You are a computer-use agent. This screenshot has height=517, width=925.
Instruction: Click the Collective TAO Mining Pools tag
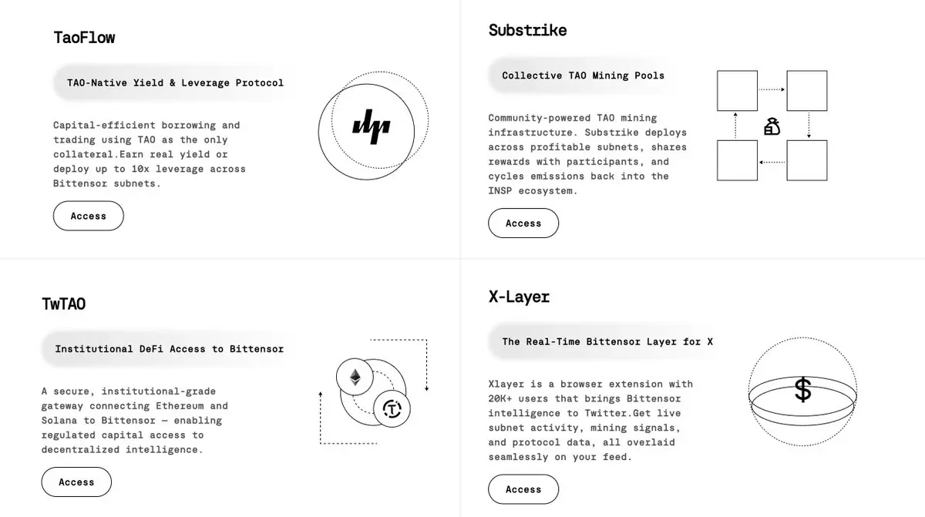pyautogui.click(x=584, y=76)
